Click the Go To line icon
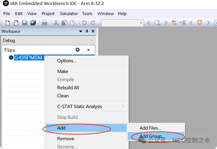This screenshot has height=149, width=217. tap(183, 22)
